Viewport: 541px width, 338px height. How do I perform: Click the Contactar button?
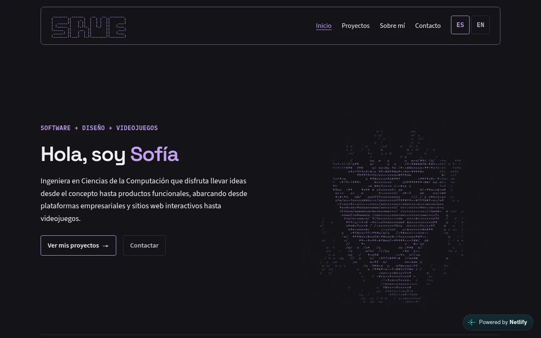[144, 245]
